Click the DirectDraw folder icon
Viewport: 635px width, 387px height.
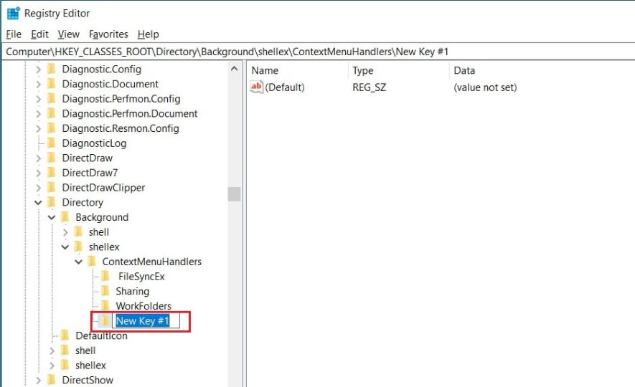[52, 158]
